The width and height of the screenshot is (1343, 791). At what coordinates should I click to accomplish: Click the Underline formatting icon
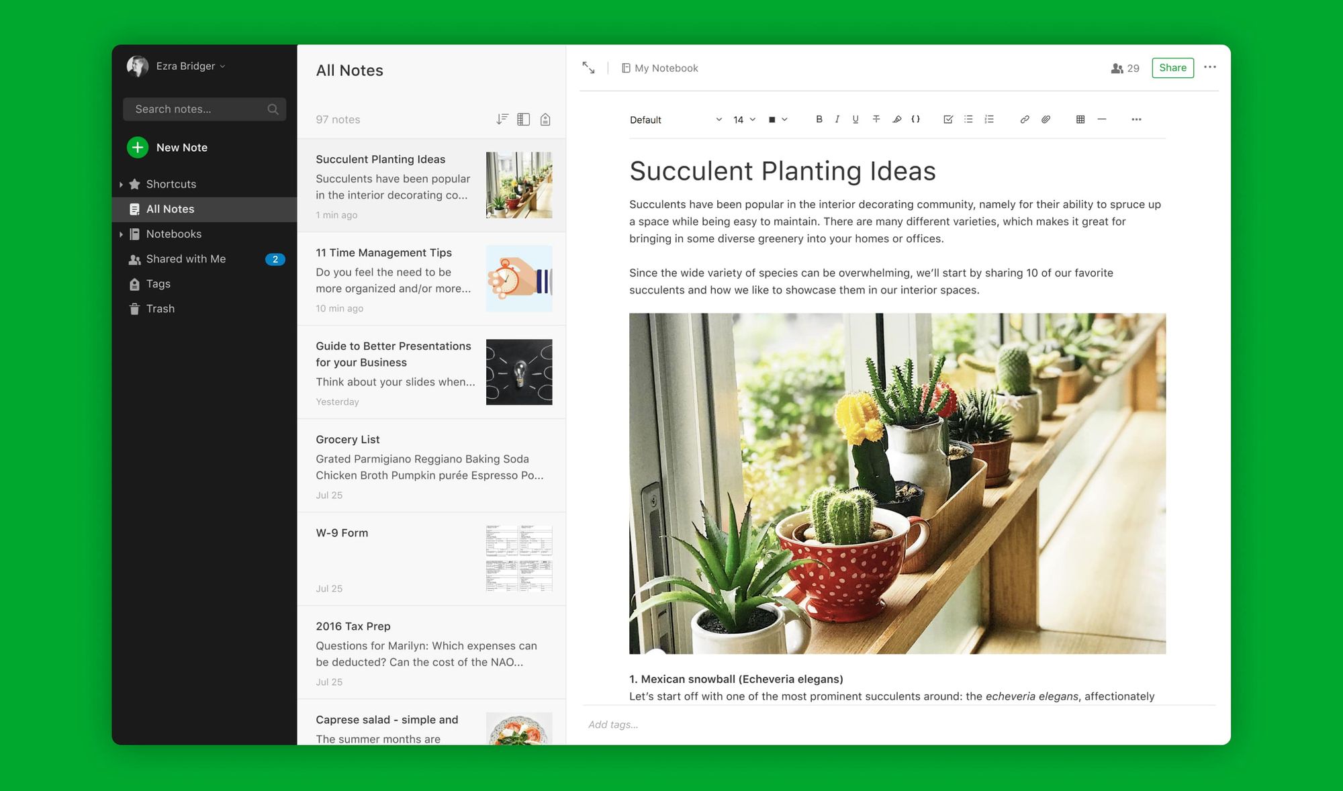tap(855, 119)
